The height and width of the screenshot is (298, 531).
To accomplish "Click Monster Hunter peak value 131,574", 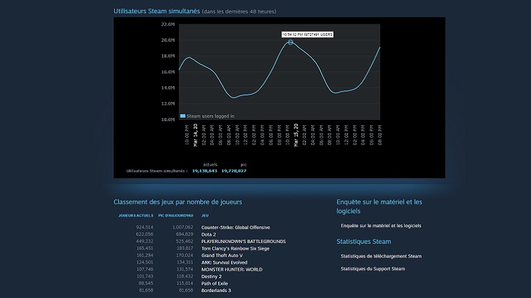I will coord(185,270).
